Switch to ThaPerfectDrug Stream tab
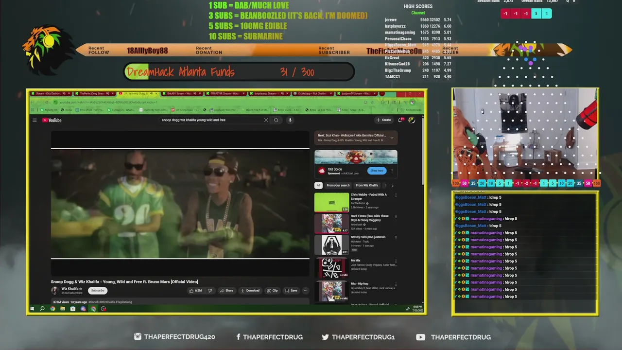 [94, 93]
